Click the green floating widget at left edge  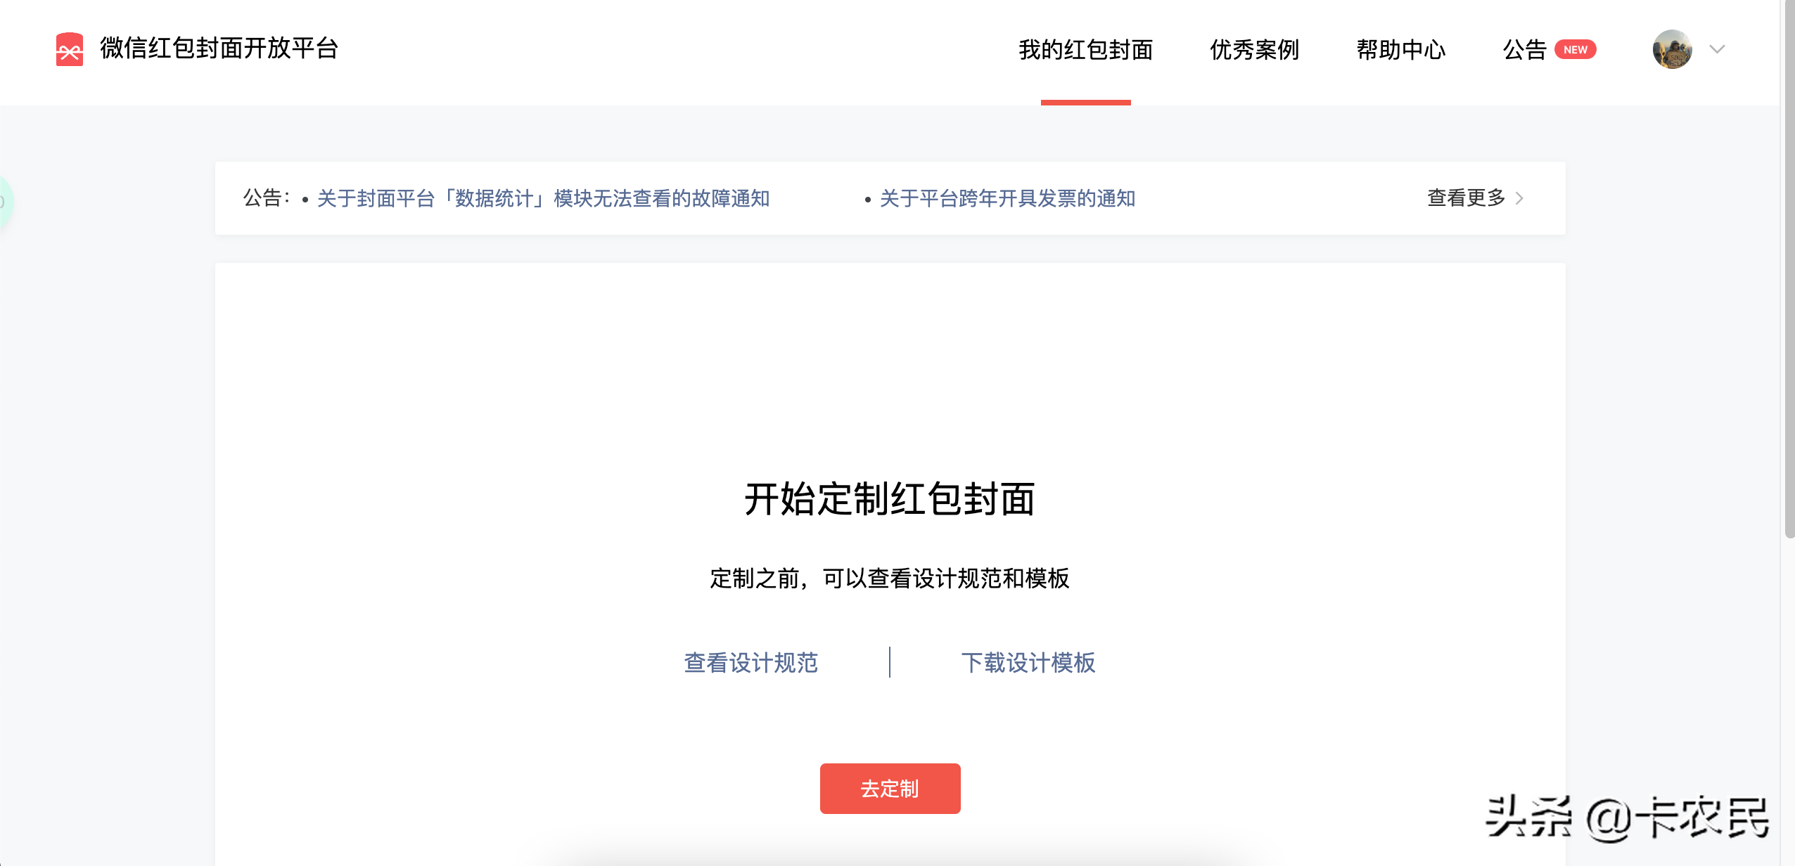[x=6, y=202]
